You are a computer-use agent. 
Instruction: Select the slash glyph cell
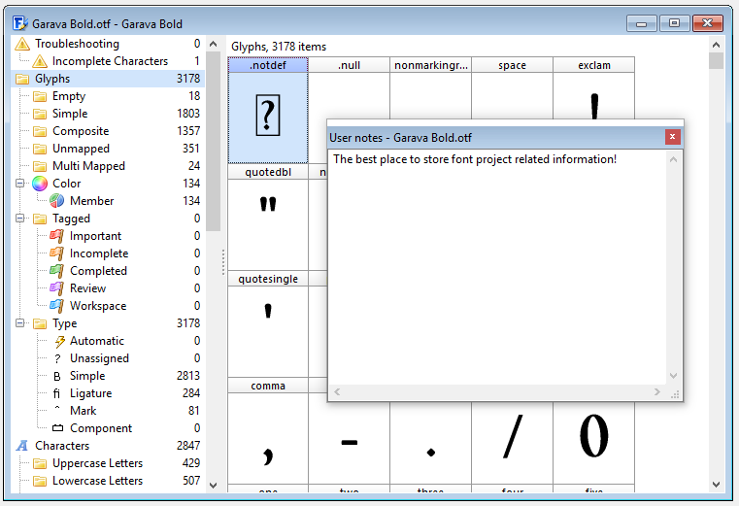(x=513, y=443)
